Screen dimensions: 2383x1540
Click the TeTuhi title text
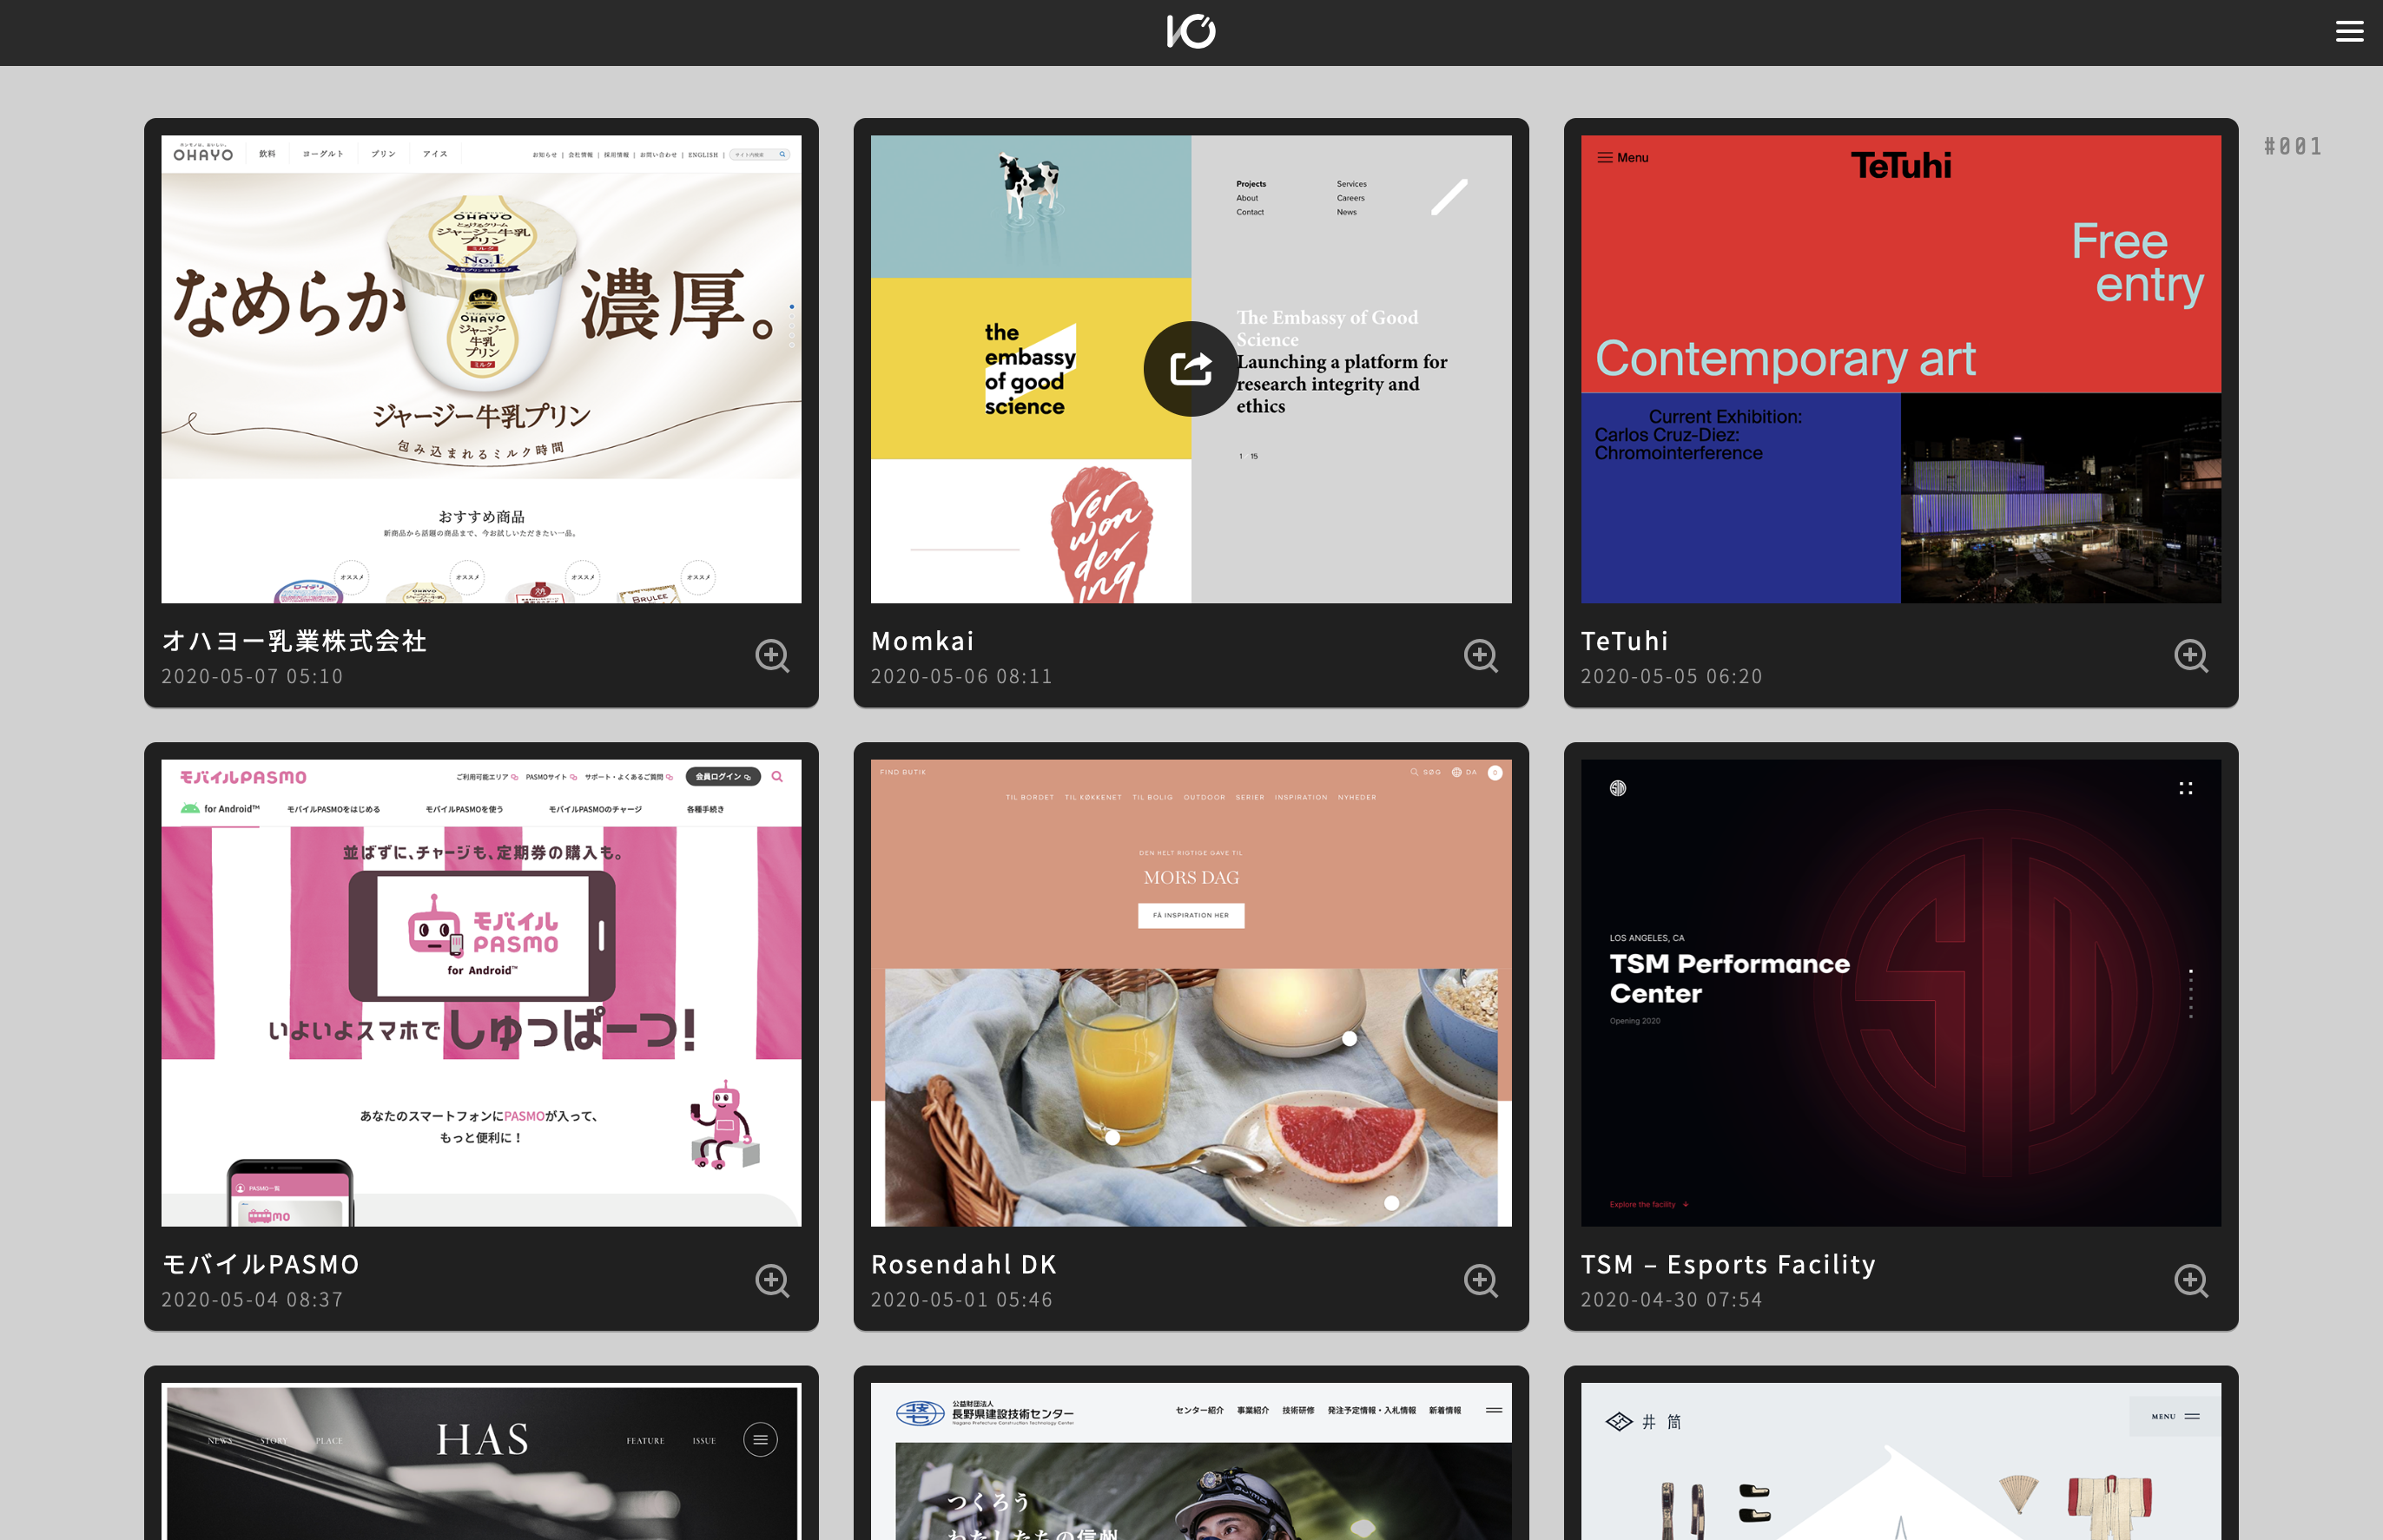pos(1625,641)
